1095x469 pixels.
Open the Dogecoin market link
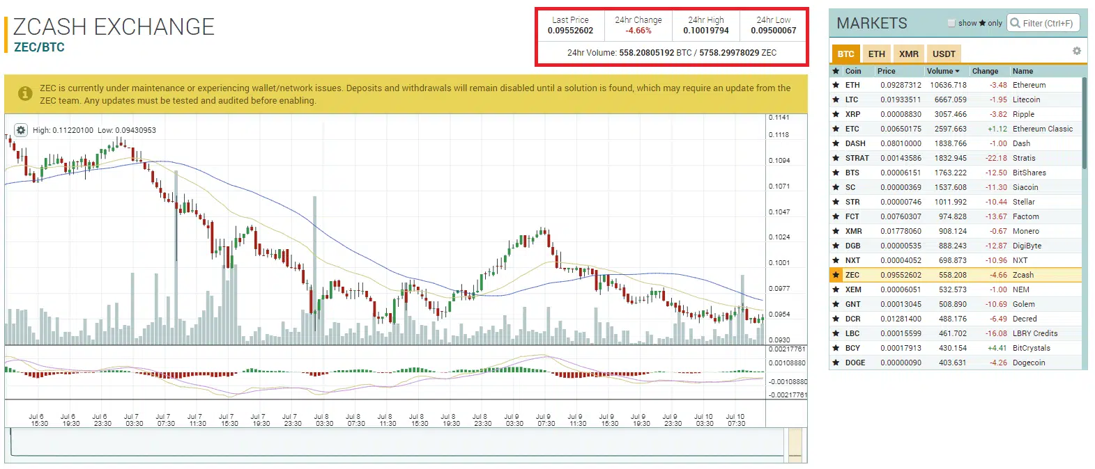[1029, 363]
